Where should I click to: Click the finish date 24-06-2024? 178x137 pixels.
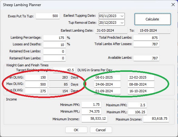point(107,84)
